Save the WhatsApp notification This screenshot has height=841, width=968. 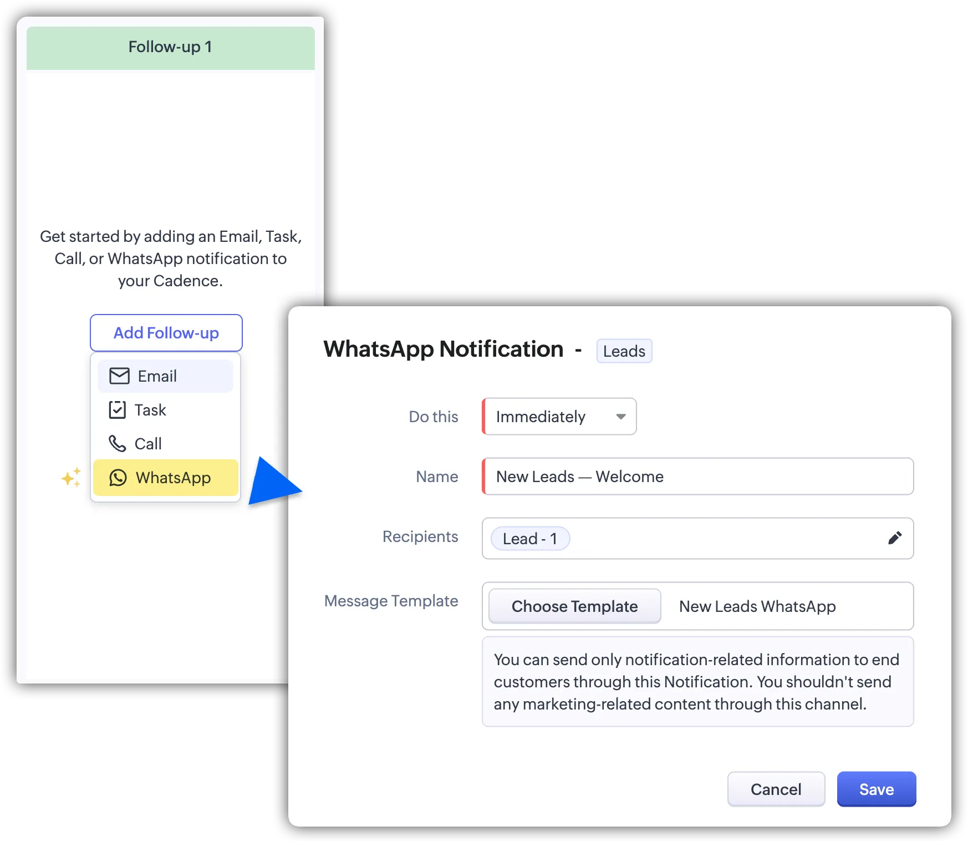[876, 789]
